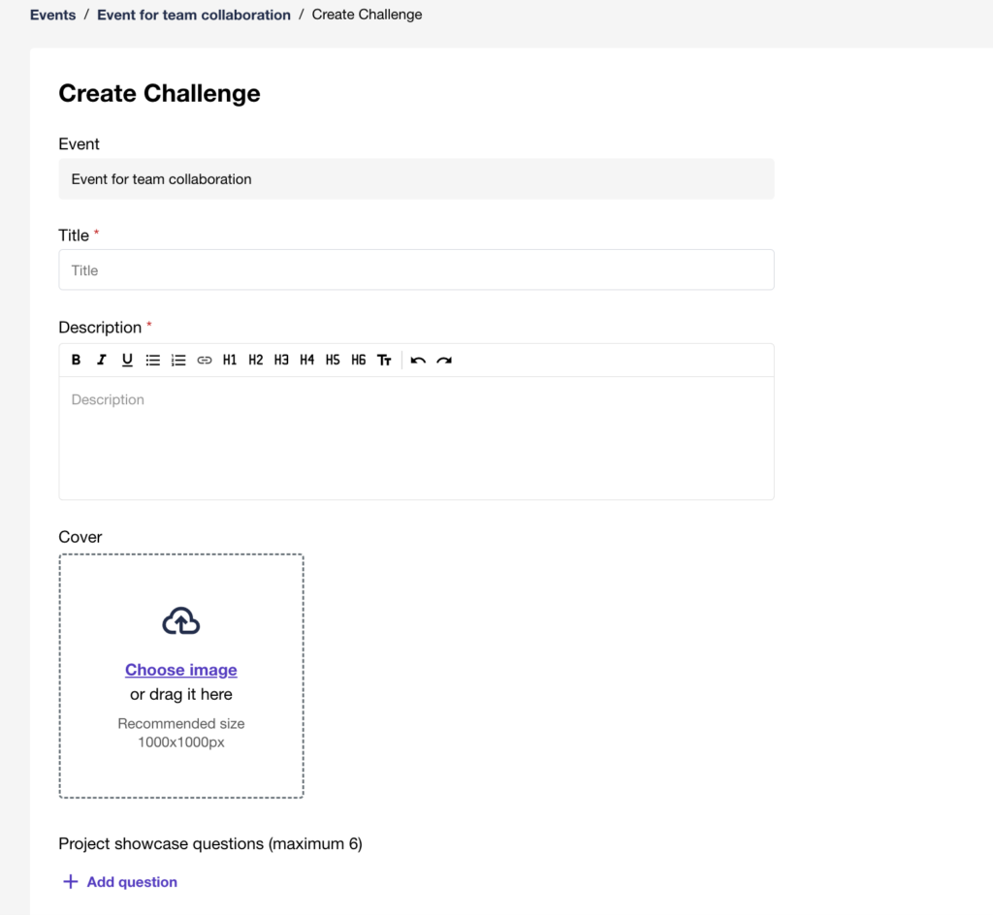The width and height of the screenshot is (993, 915).
Task: Click the cloud upload icon
Action: [x=181, y=621]
